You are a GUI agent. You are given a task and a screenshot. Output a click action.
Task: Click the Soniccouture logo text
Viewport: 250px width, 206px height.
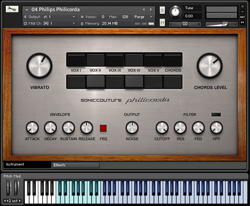101,100
